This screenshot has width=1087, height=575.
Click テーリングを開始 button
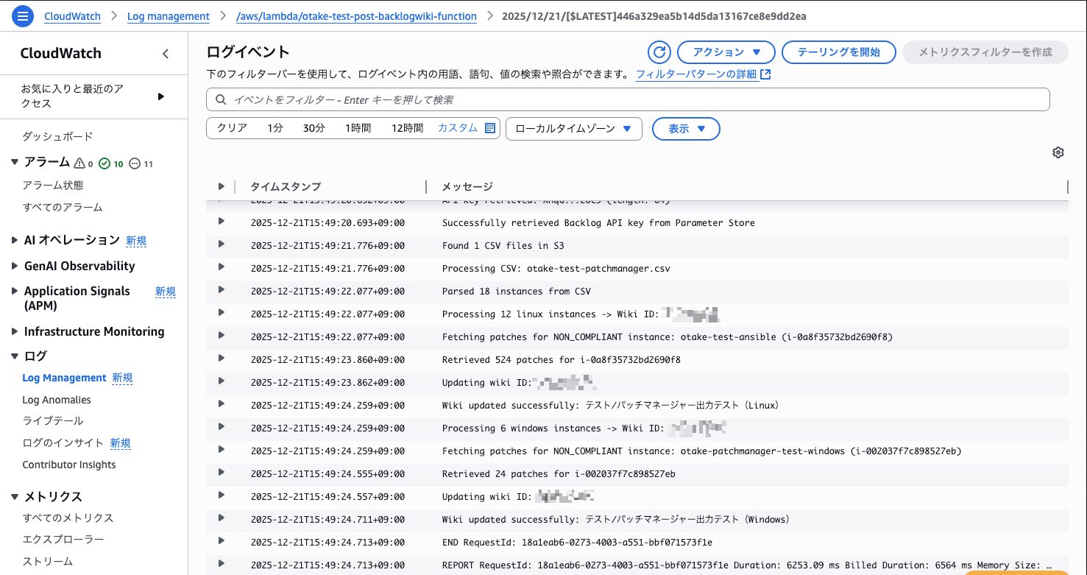[x=838, y=52]
